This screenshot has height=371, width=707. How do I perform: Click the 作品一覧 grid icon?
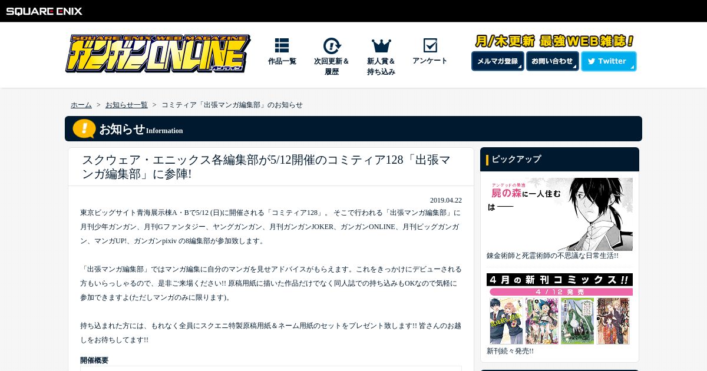(x=282, y=45)
